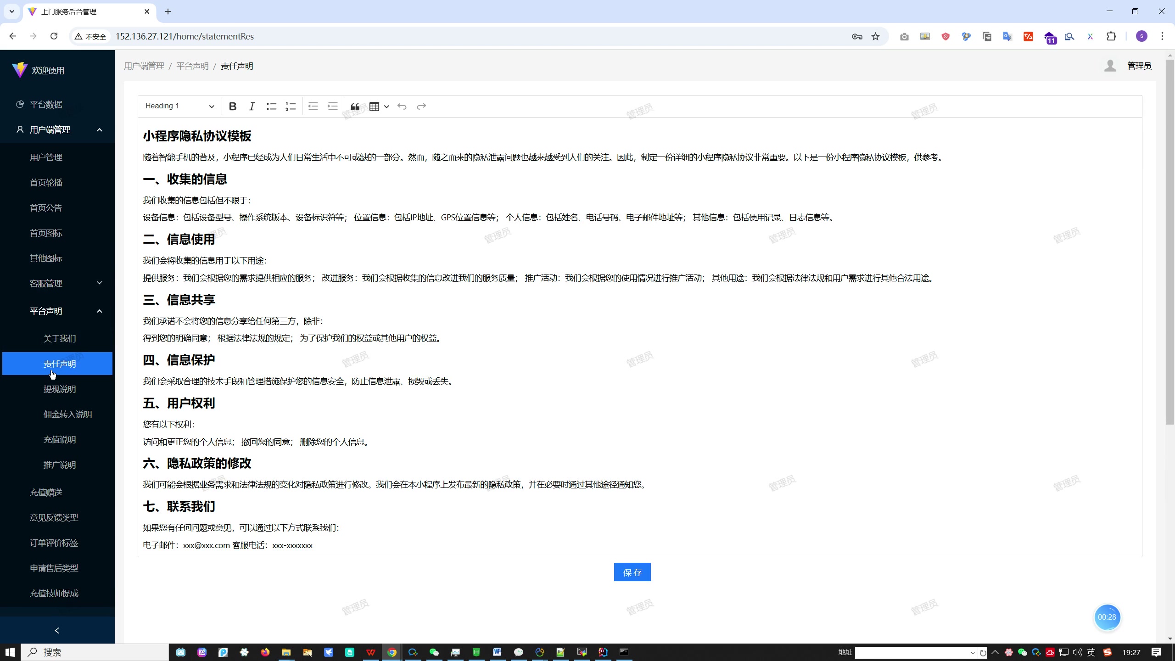Open the insert table dropdown

[x=379, y=106]
